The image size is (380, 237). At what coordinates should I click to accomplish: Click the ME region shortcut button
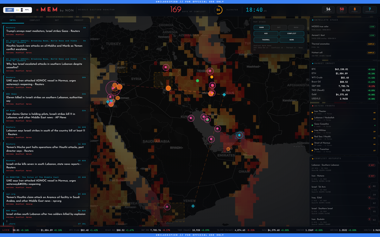tap(374, 186)
